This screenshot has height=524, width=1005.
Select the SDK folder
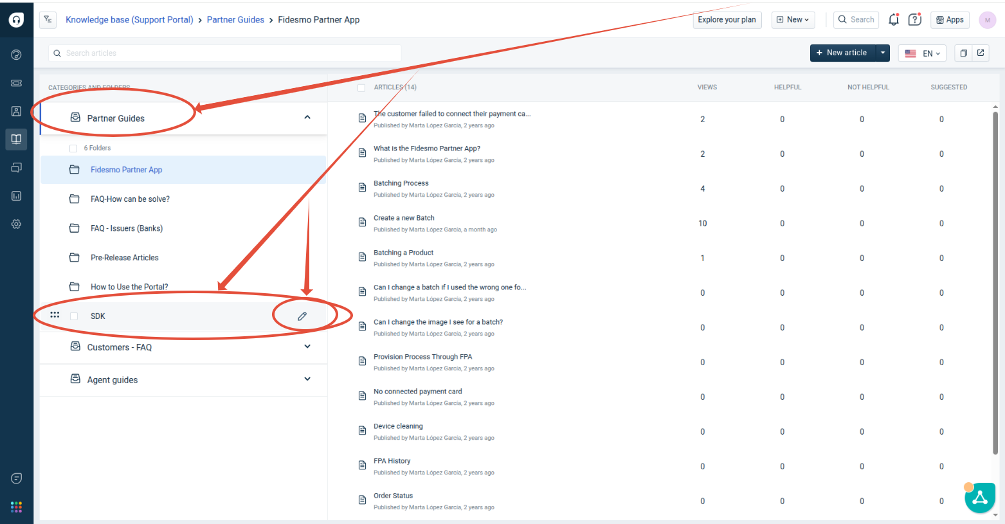(x=183, y=316)
